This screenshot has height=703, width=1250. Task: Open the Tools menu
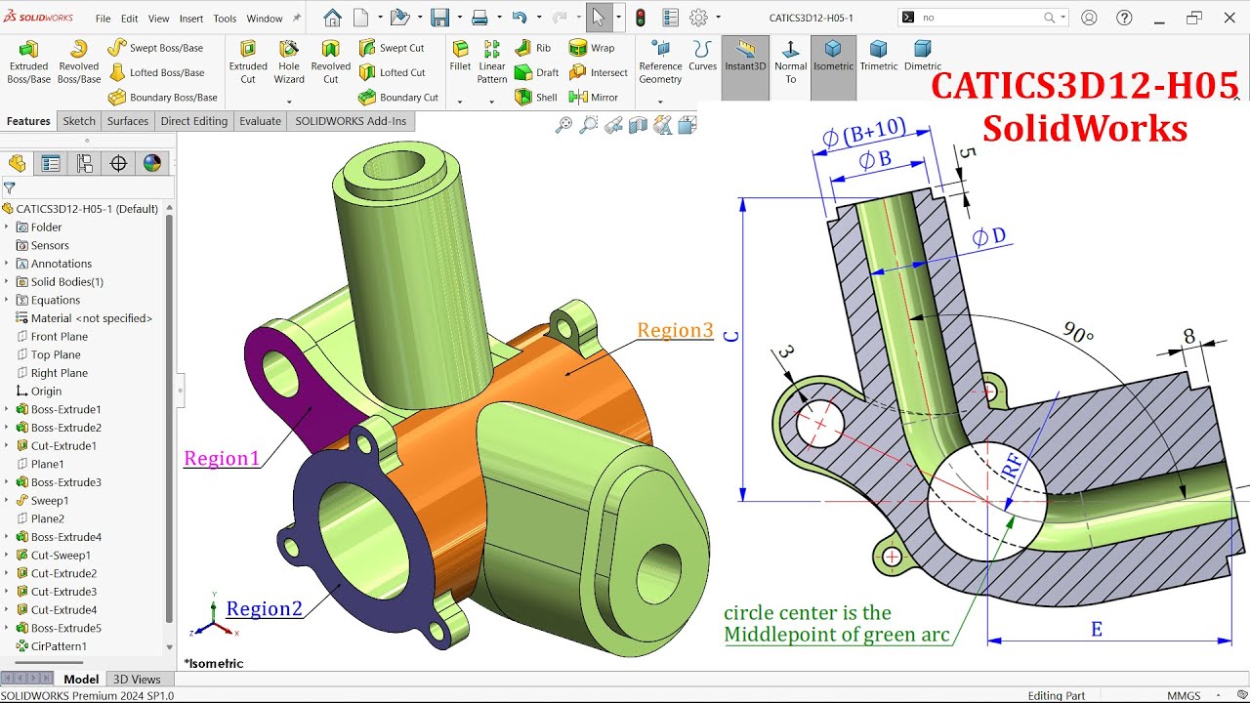(225, 19)
